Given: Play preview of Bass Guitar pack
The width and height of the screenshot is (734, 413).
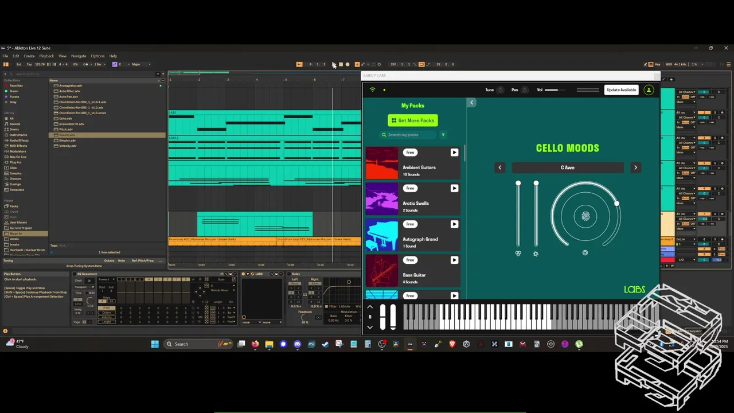Looking at the screenshot, I should point(454,260).
